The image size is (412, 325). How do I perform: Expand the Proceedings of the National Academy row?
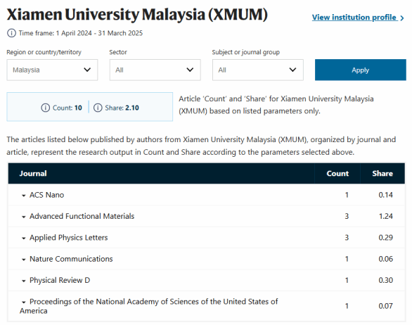24,302
